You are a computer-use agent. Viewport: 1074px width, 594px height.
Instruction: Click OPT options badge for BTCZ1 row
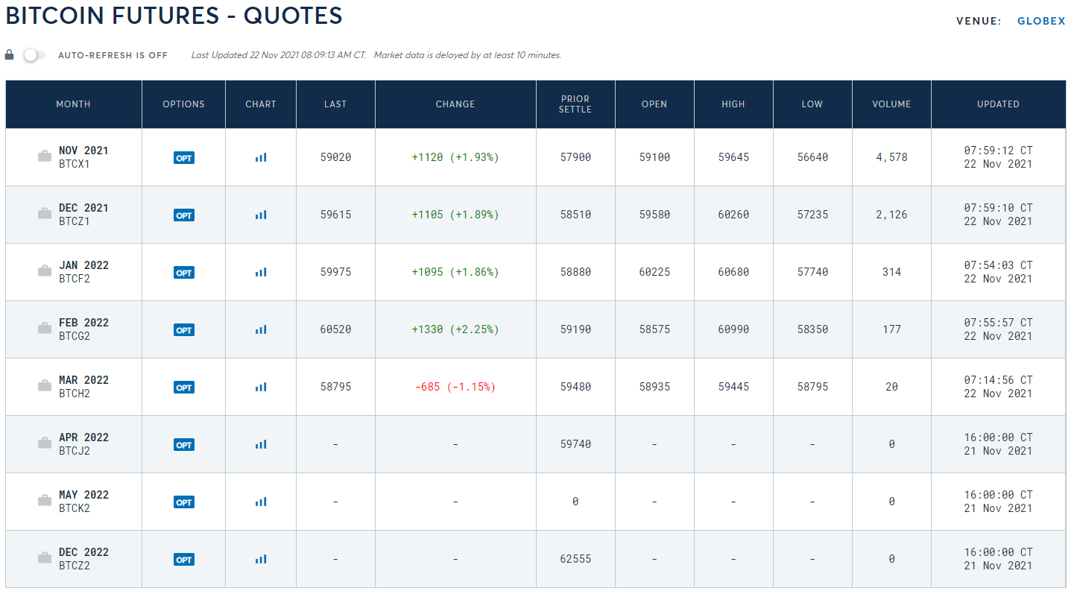coord(184,215)
